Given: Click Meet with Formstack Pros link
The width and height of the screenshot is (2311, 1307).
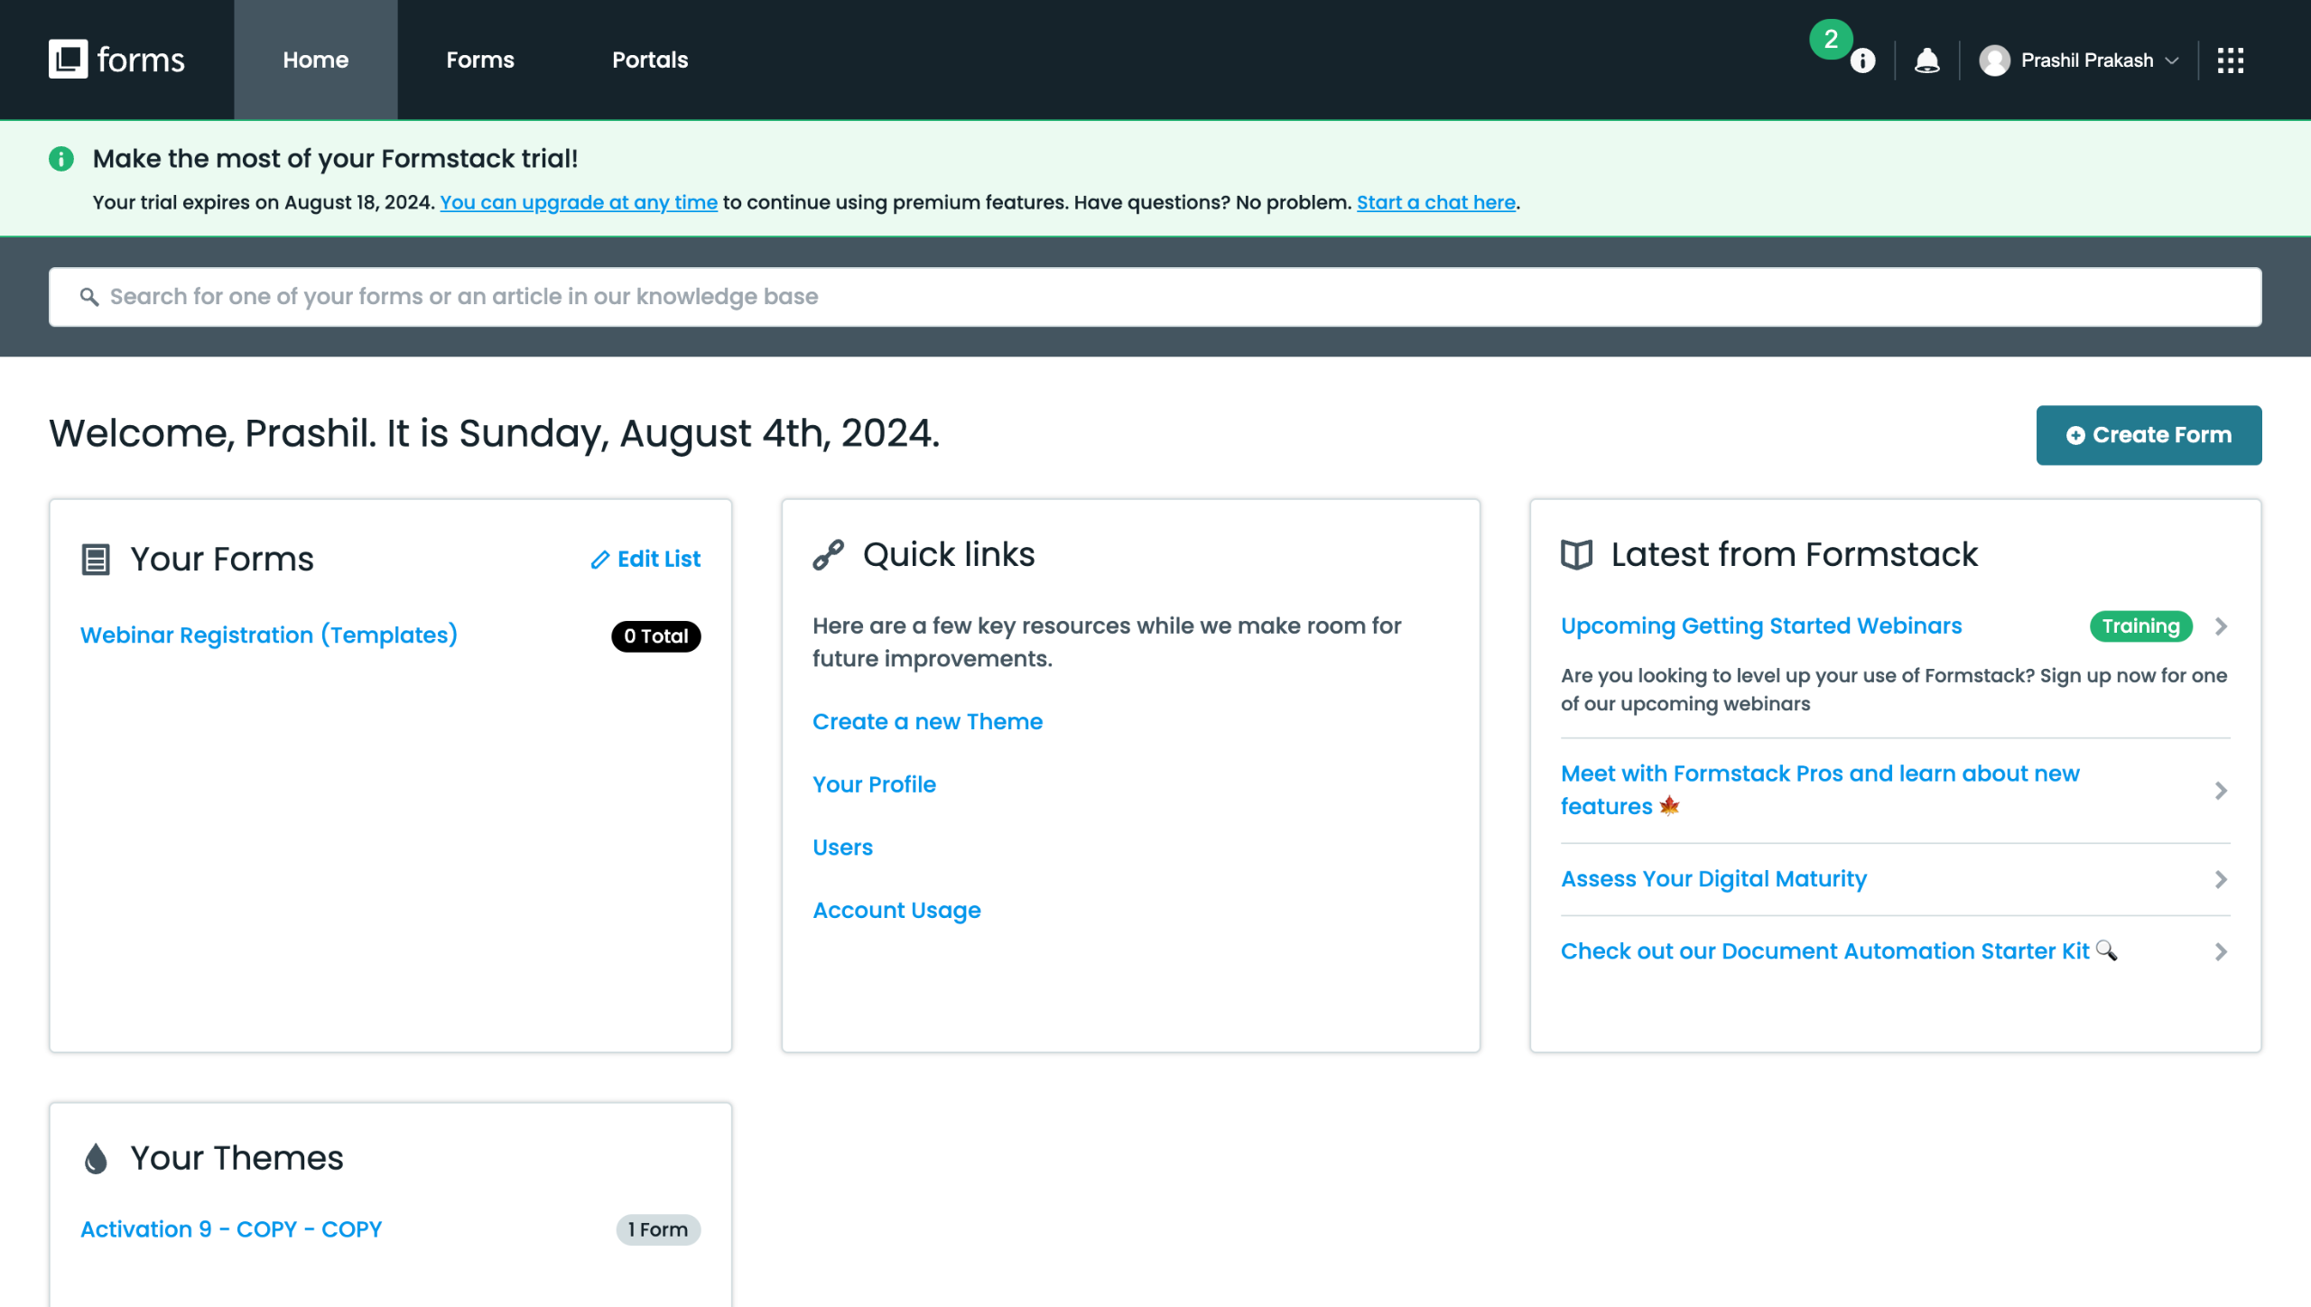Looking at the screenshot, I should [x=1820, y=790].
